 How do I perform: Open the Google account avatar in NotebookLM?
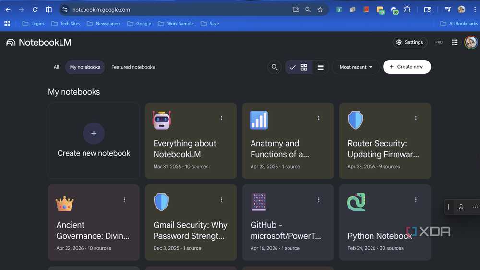tap(470, 42)
